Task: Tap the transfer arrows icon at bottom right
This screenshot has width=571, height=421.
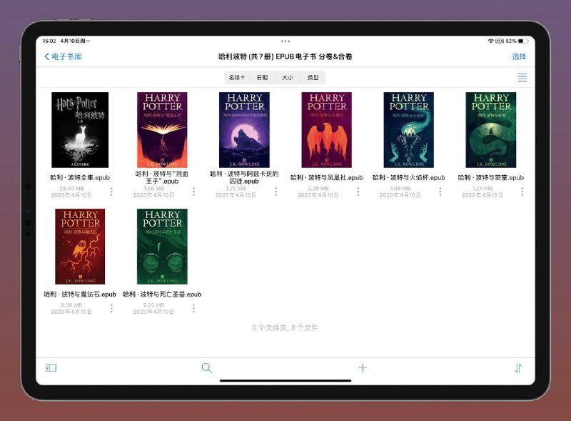Action: coord(518,368)
